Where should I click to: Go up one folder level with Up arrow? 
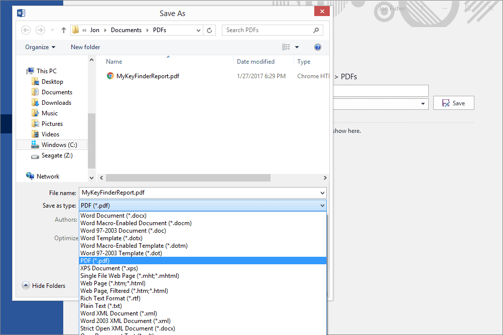pyautogui.click(x=64, y=30)
